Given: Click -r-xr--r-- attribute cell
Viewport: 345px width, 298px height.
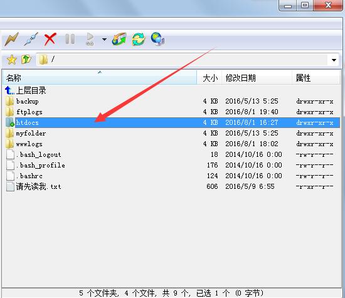Looking at the screenshot, I should coord(315,186).
